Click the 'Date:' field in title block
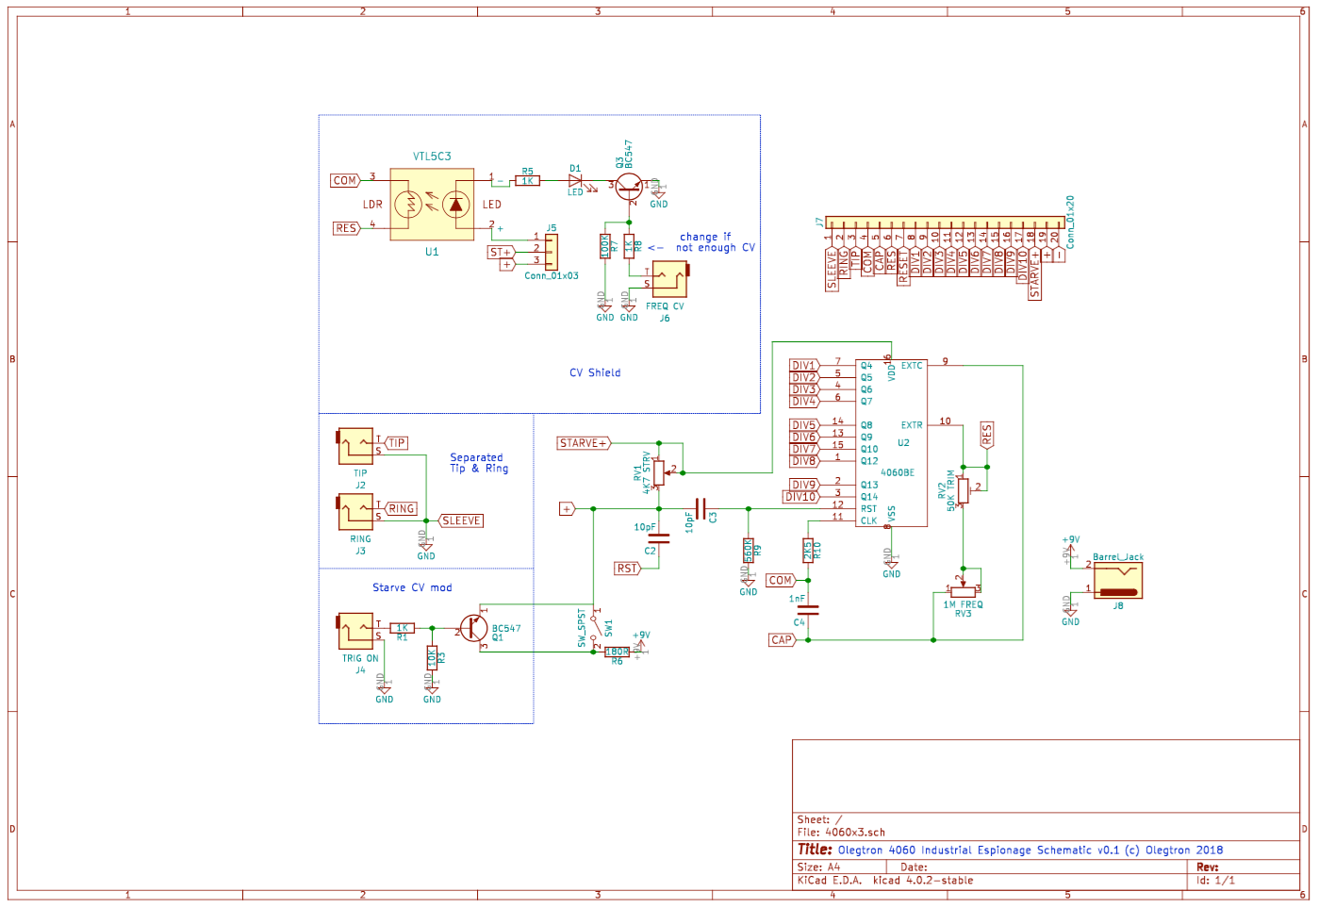Viewport: 1318px width, 908px height. click(914, 867)
